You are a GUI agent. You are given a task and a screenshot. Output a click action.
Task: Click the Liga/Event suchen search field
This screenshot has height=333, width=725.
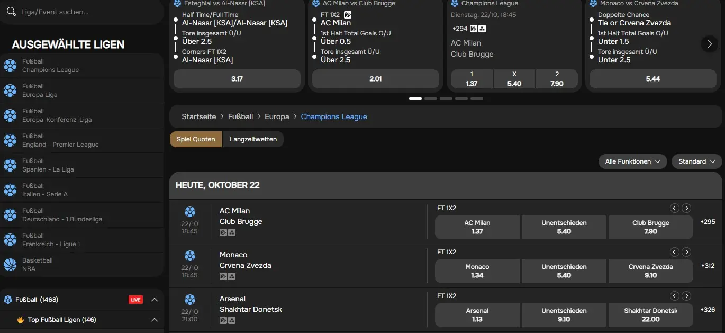(82, 12)
